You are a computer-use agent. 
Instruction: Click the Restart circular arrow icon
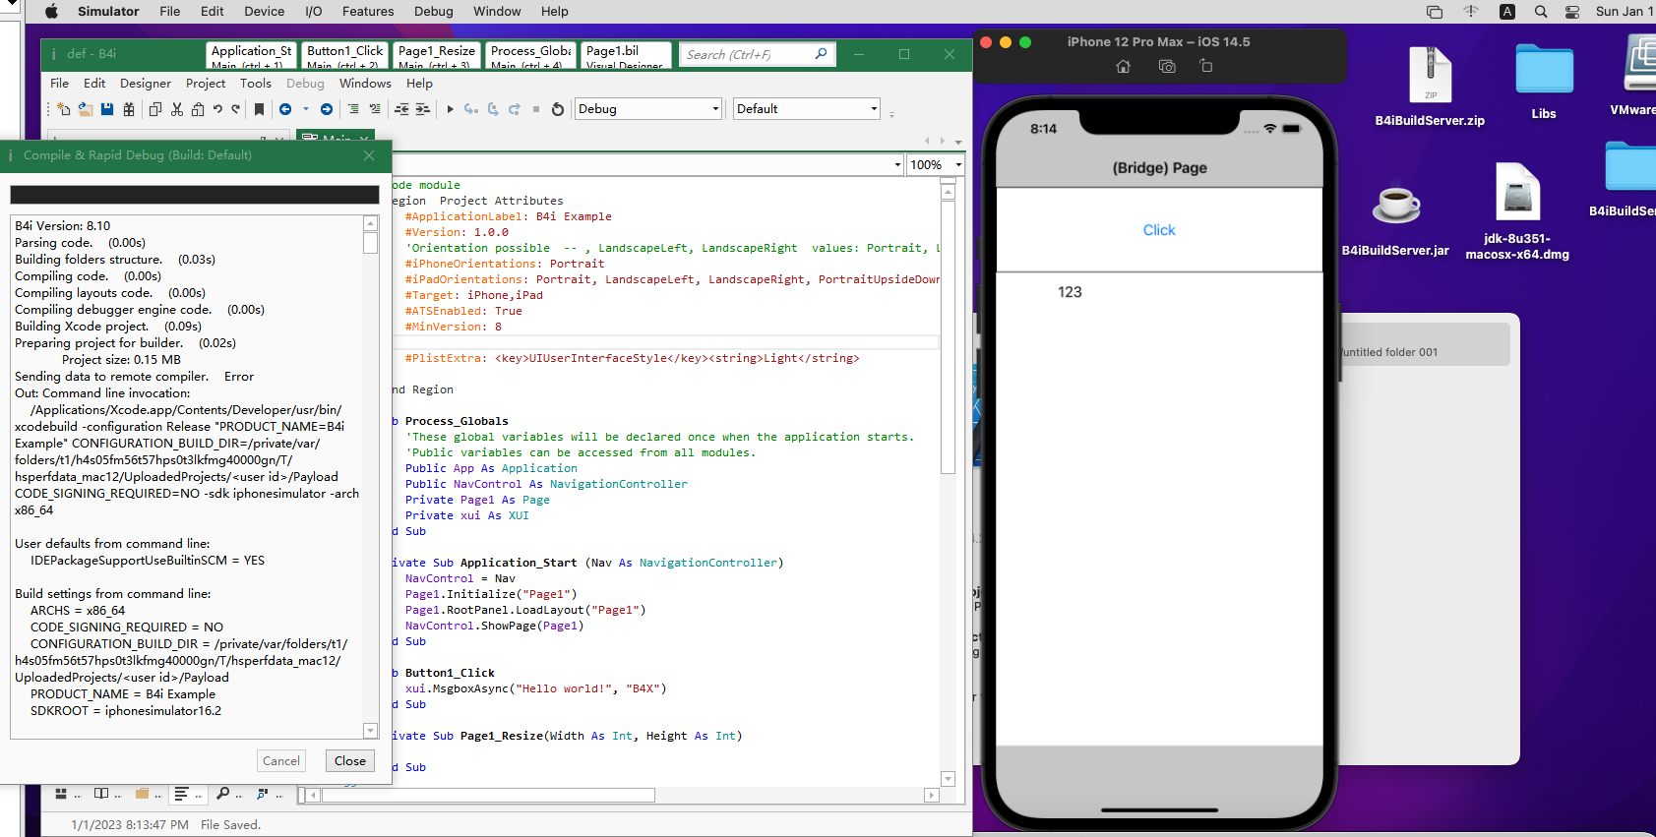pos(558,109)
